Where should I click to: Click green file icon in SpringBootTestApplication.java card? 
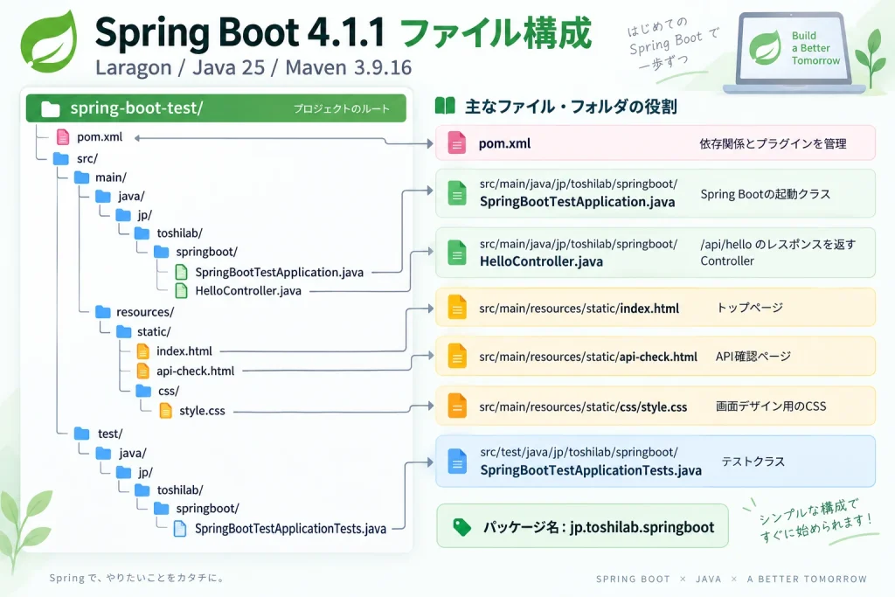[456, 193]
